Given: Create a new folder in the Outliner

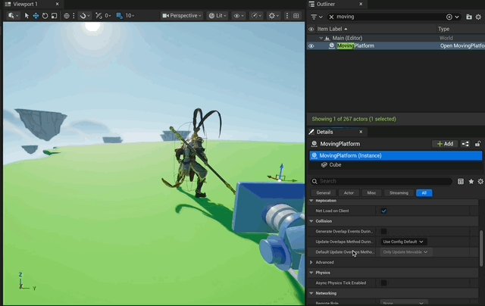Looking at the screenshot, I should pyautogui.click(x=469, y=17).
